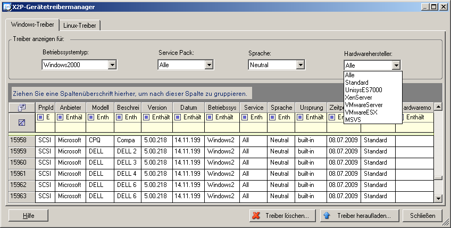Image resolution: width=451 pixels, height=228 pixels.
Task: Sort by the Anbieter column header
Action: tap(70, 108)
